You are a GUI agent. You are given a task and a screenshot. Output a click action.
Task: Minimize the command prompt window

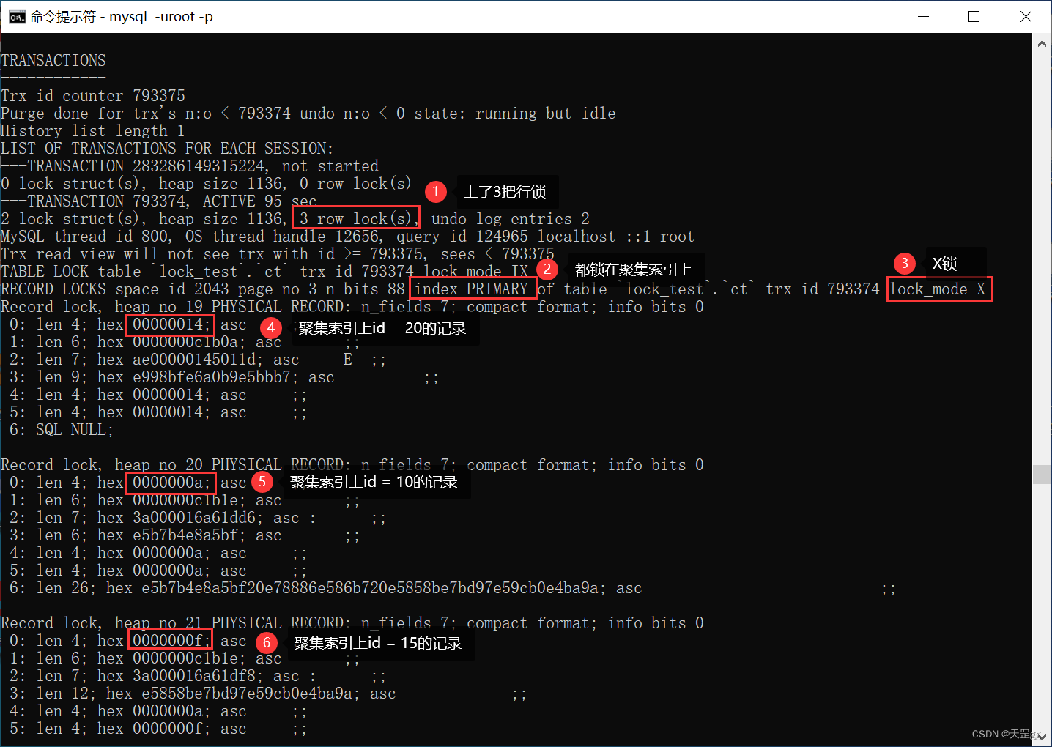[x=923, y=16]
